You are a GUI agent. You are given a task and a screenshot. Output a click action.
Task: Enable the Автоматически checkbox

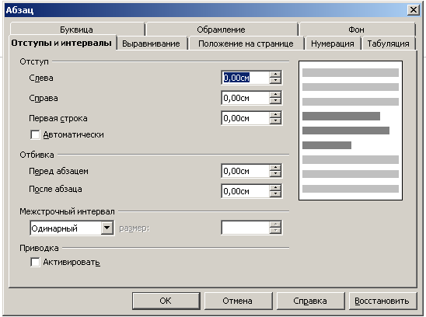coord(35,134)
